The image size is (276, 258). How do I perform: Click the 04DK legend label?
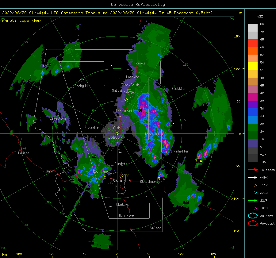tap(264, 178)
